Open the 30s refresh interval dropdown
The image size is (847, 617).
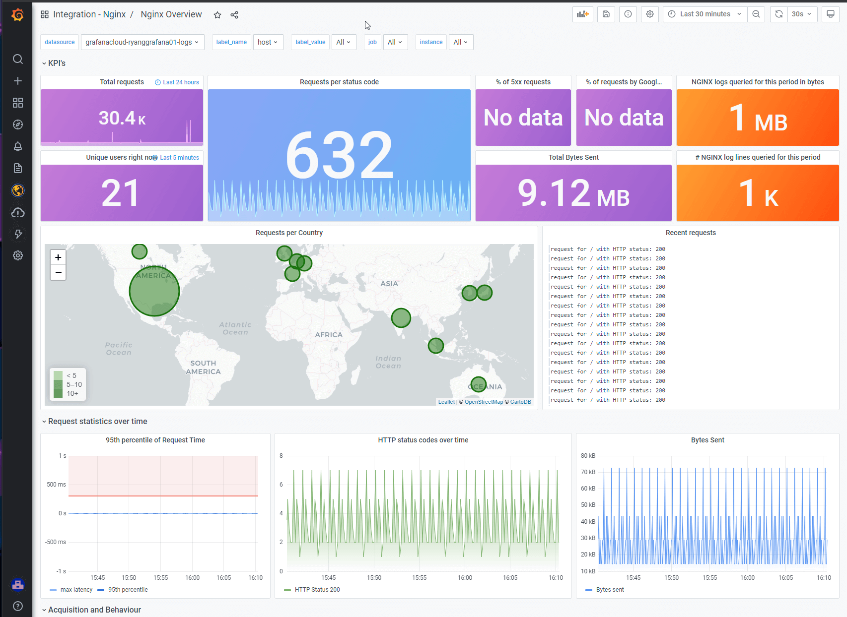pyautogui.click(x=802, y=14)
